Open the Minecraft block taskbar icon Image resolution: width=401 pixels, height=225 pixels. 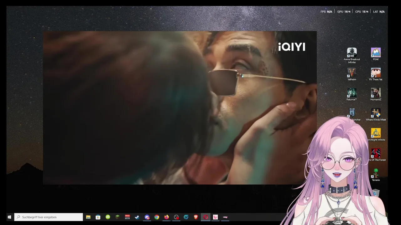tap(117, 217)
